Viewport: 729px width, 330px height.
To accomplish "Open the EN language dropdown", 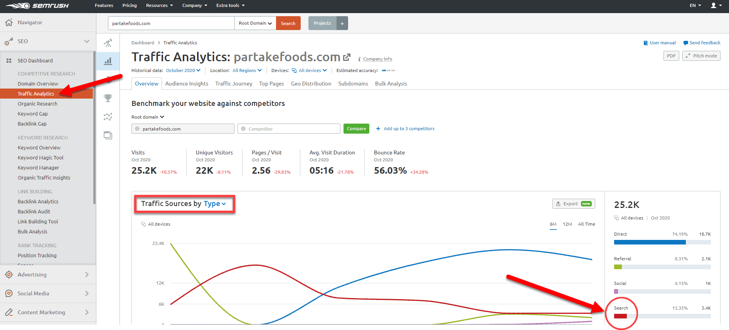I will click(x=695, y=5).
